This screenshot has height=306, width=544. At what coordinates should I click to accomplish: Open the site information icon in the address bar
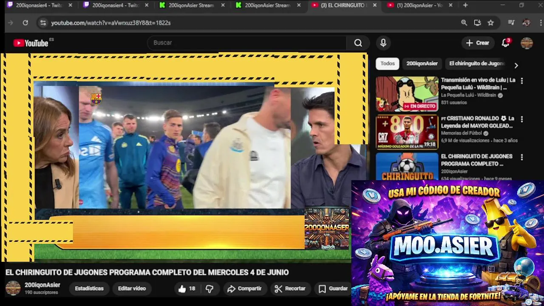[x=43, y=23]
